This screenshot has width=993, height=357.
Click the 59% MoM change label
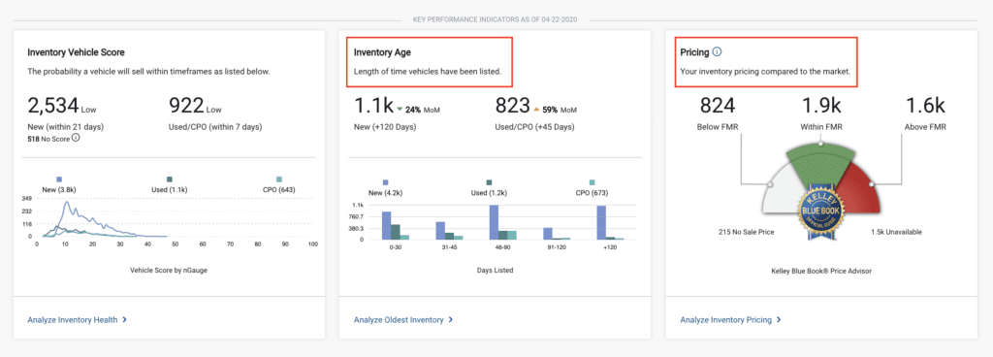tap(560, 110)
